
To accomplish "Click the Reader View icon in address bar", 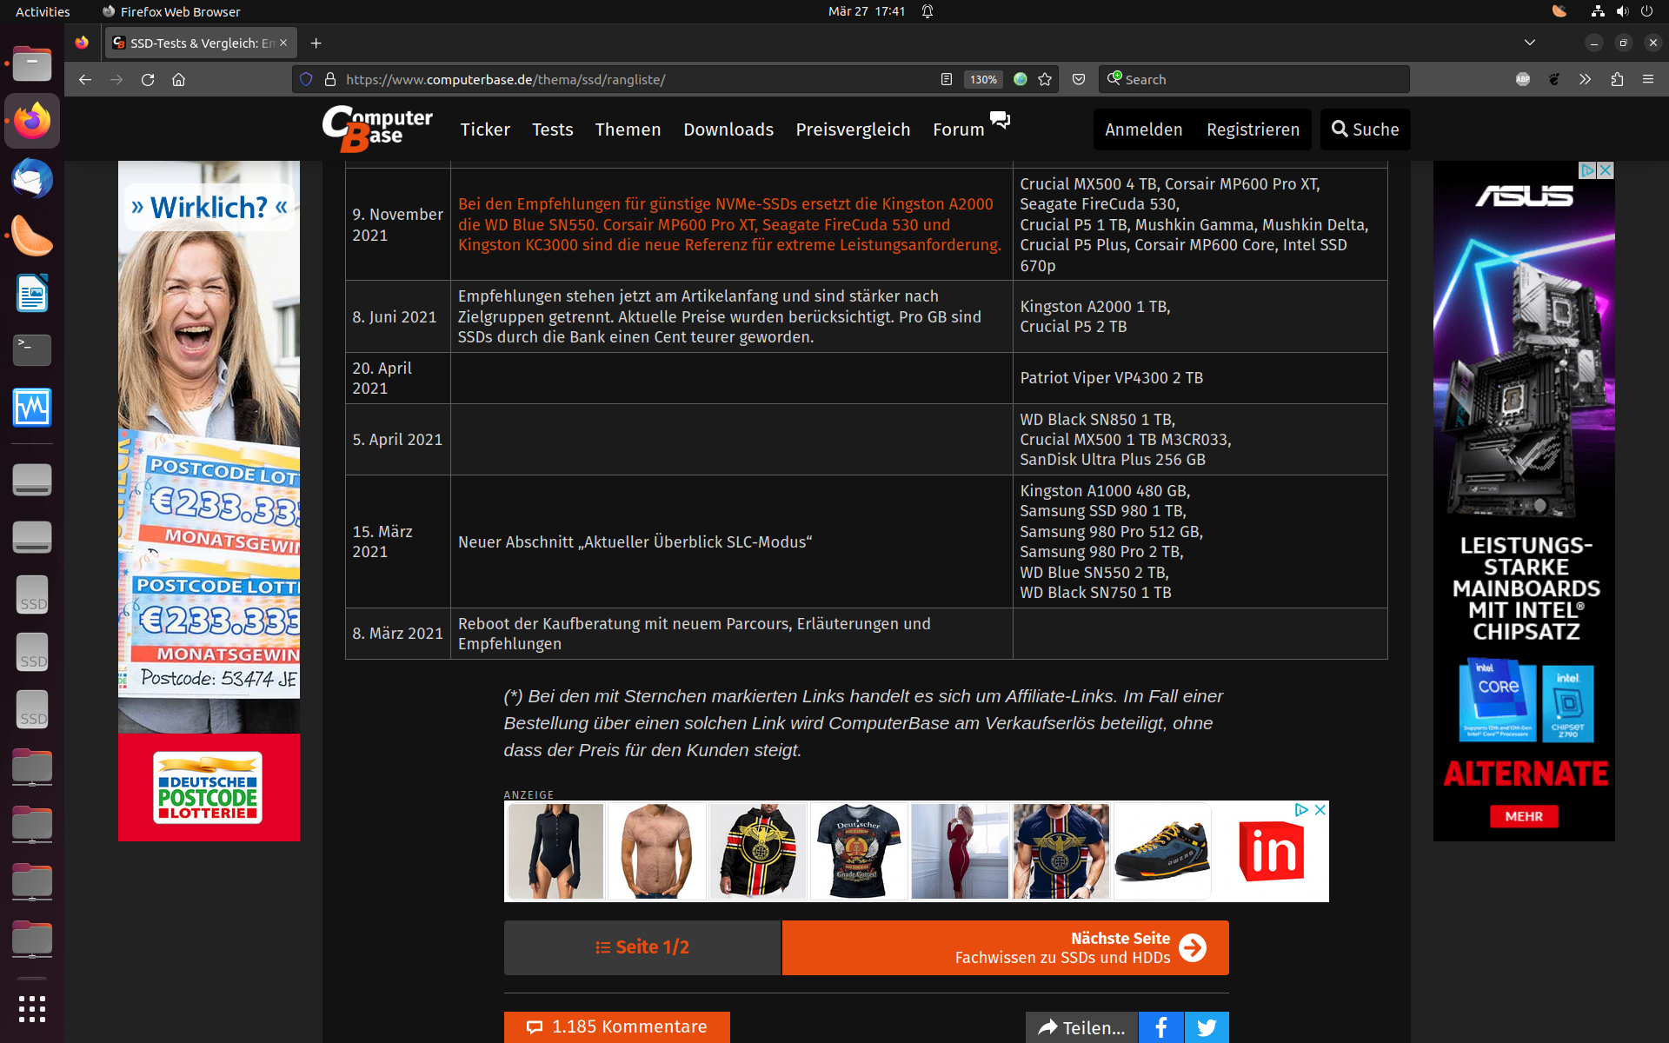I will pyautogui.click(x=947, y=79).
